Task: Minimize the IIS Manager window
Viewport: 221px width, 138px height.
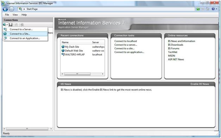Action: click(x=202, y=2)
